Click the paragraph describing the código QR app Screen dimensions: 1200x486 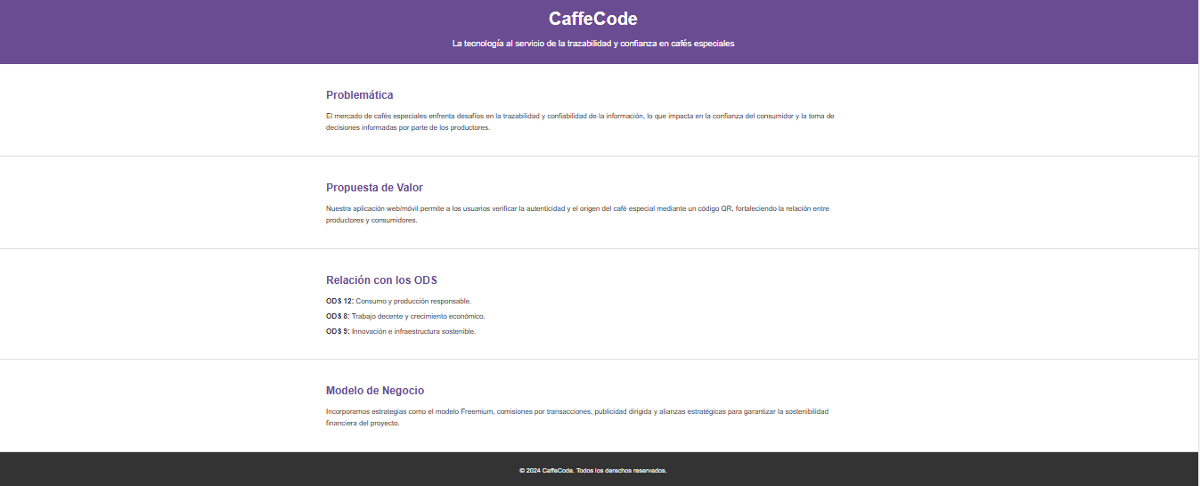coord(577,215)
